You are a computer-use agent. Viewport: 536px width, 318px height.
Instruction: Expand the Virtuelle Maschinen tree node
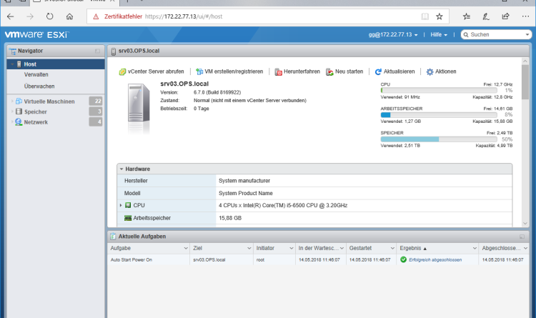coord(11,101)
